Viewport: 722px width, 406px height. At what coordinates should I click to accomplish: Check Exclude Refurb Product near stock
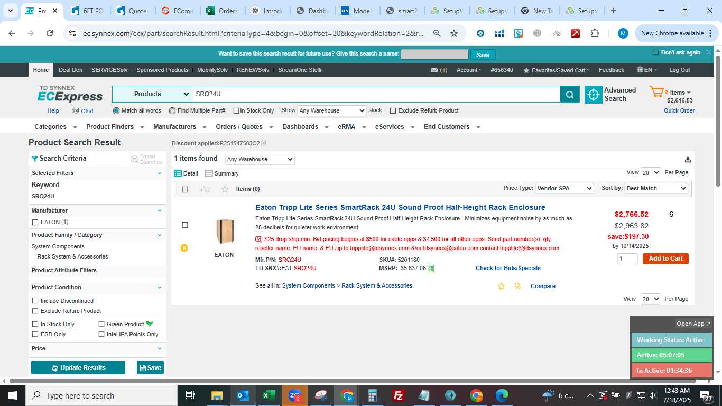[x=393, y=111]
